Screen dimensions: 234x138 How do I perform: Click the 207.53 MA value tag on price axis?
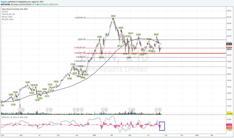229,44
